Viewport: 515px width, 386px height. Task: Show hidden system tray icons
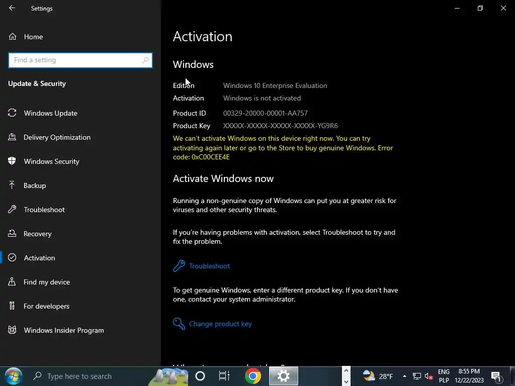404,376
